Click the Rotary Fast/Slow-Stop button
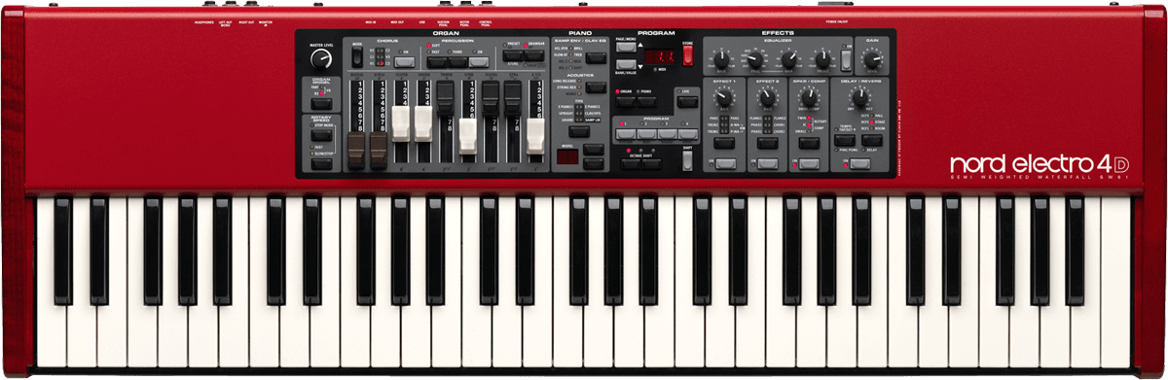Screen dimensions: 1168x380 [321, 164]
